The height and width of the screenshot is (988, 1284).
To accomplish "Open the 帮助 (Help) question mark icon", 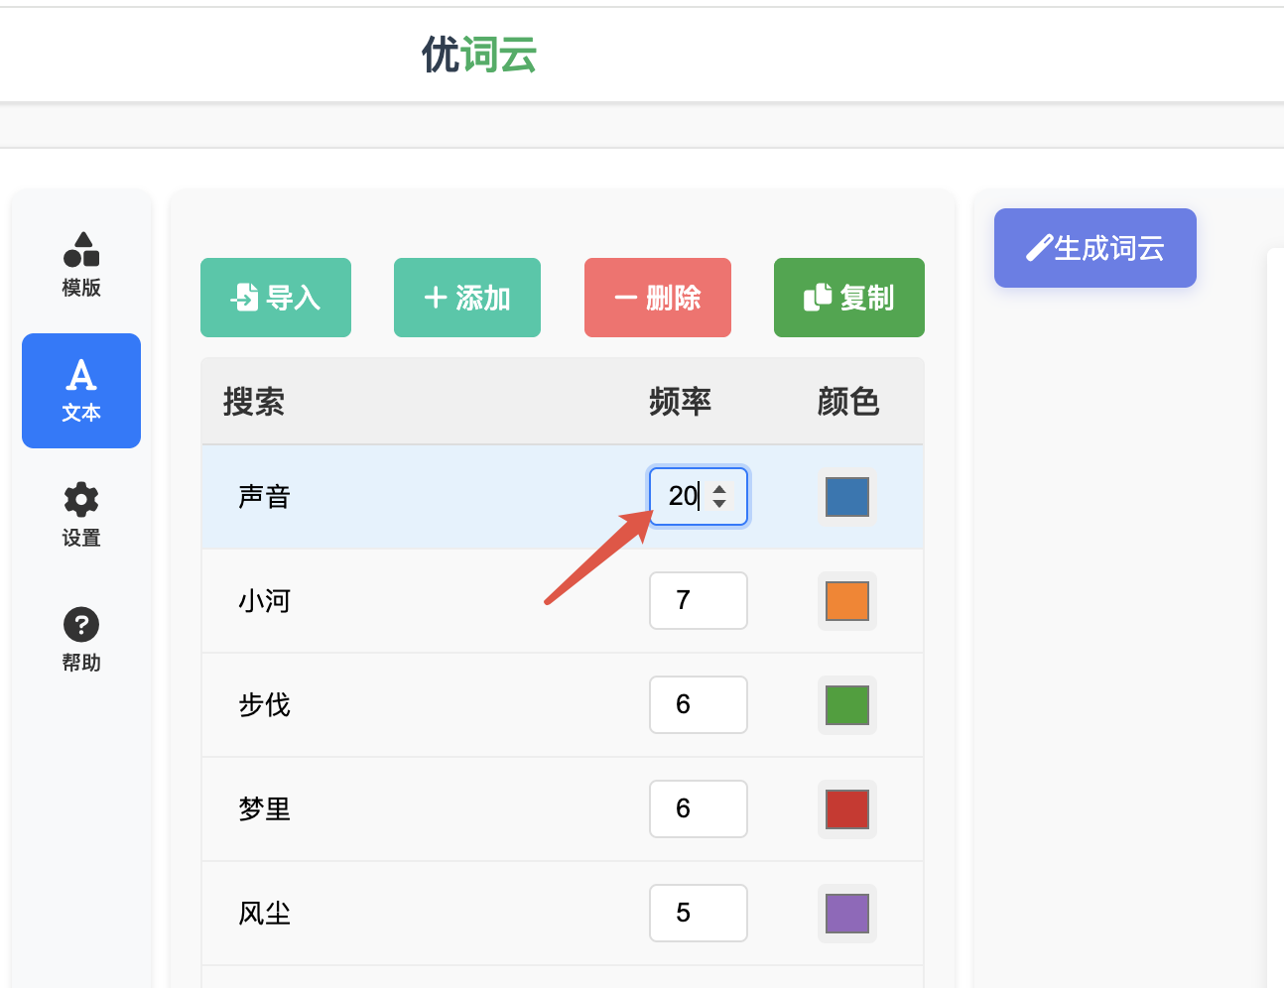I will click(x=80, y=624).
